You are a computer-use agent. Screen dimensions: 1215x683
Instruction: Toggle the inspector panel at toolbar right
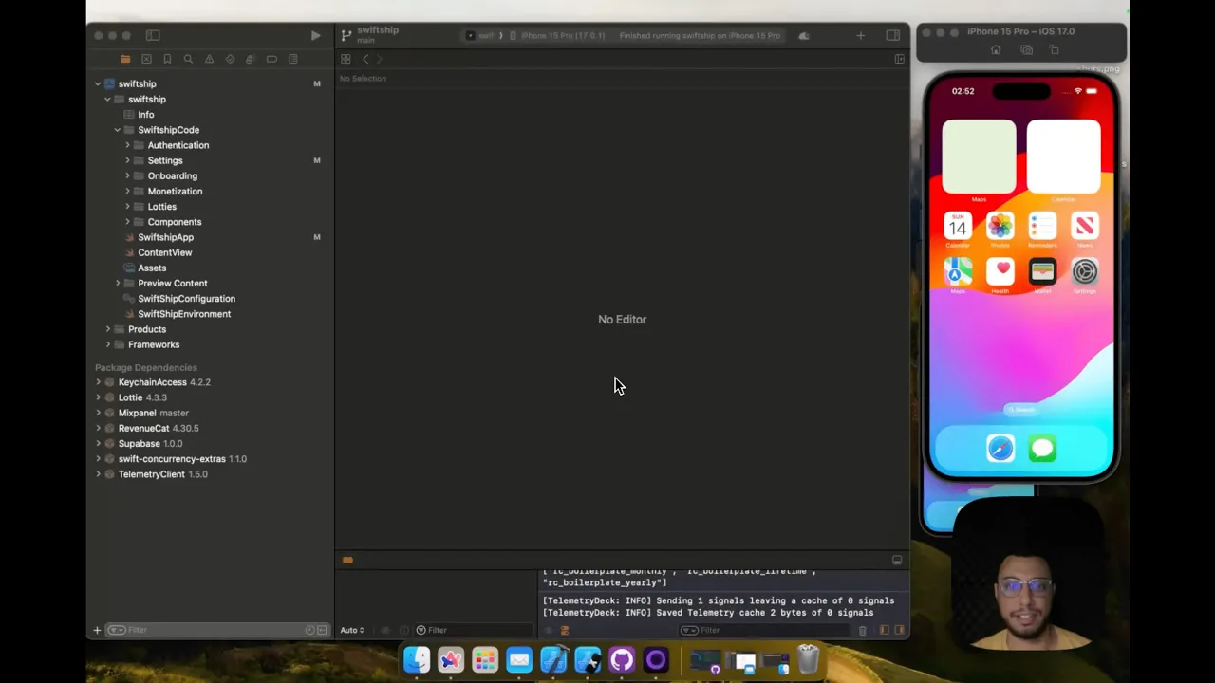[892, 35]
